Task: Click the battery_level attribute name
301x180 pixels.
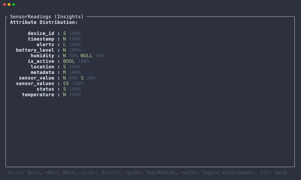Action: 35,50
